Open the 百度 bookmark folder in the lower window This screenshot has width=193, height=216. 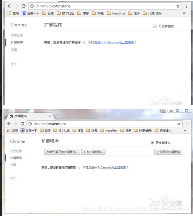(x=45, y=130)
